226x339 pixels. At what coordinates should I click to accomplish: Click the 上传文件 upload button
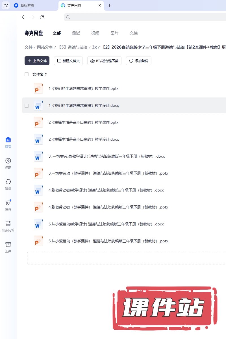pyautogui.click(x=37, y=61)
